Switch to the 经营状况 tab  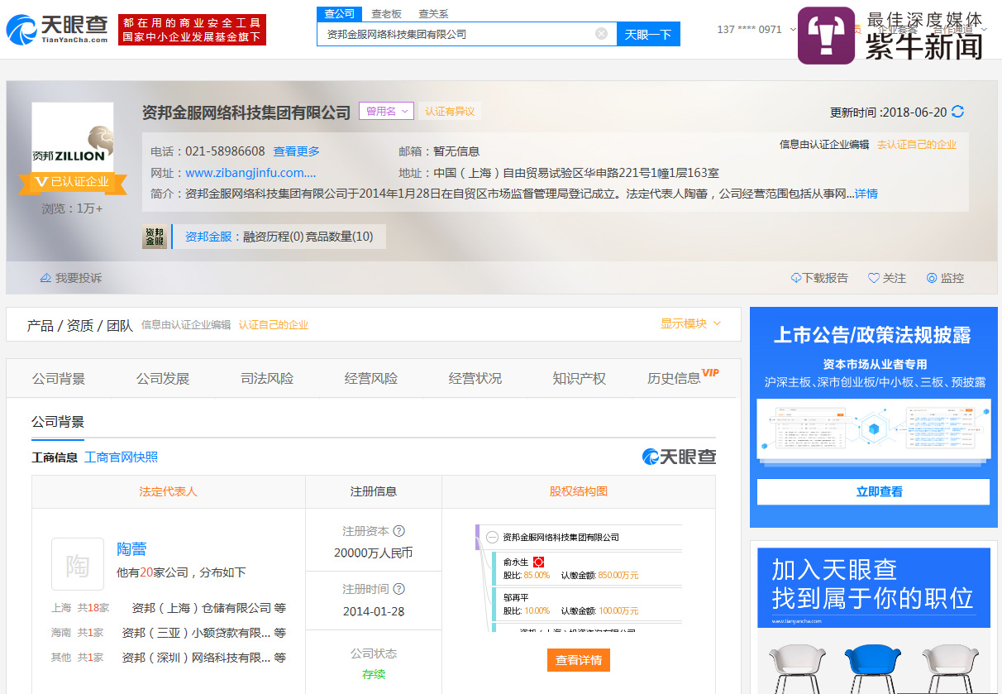[x=475, y=379]
